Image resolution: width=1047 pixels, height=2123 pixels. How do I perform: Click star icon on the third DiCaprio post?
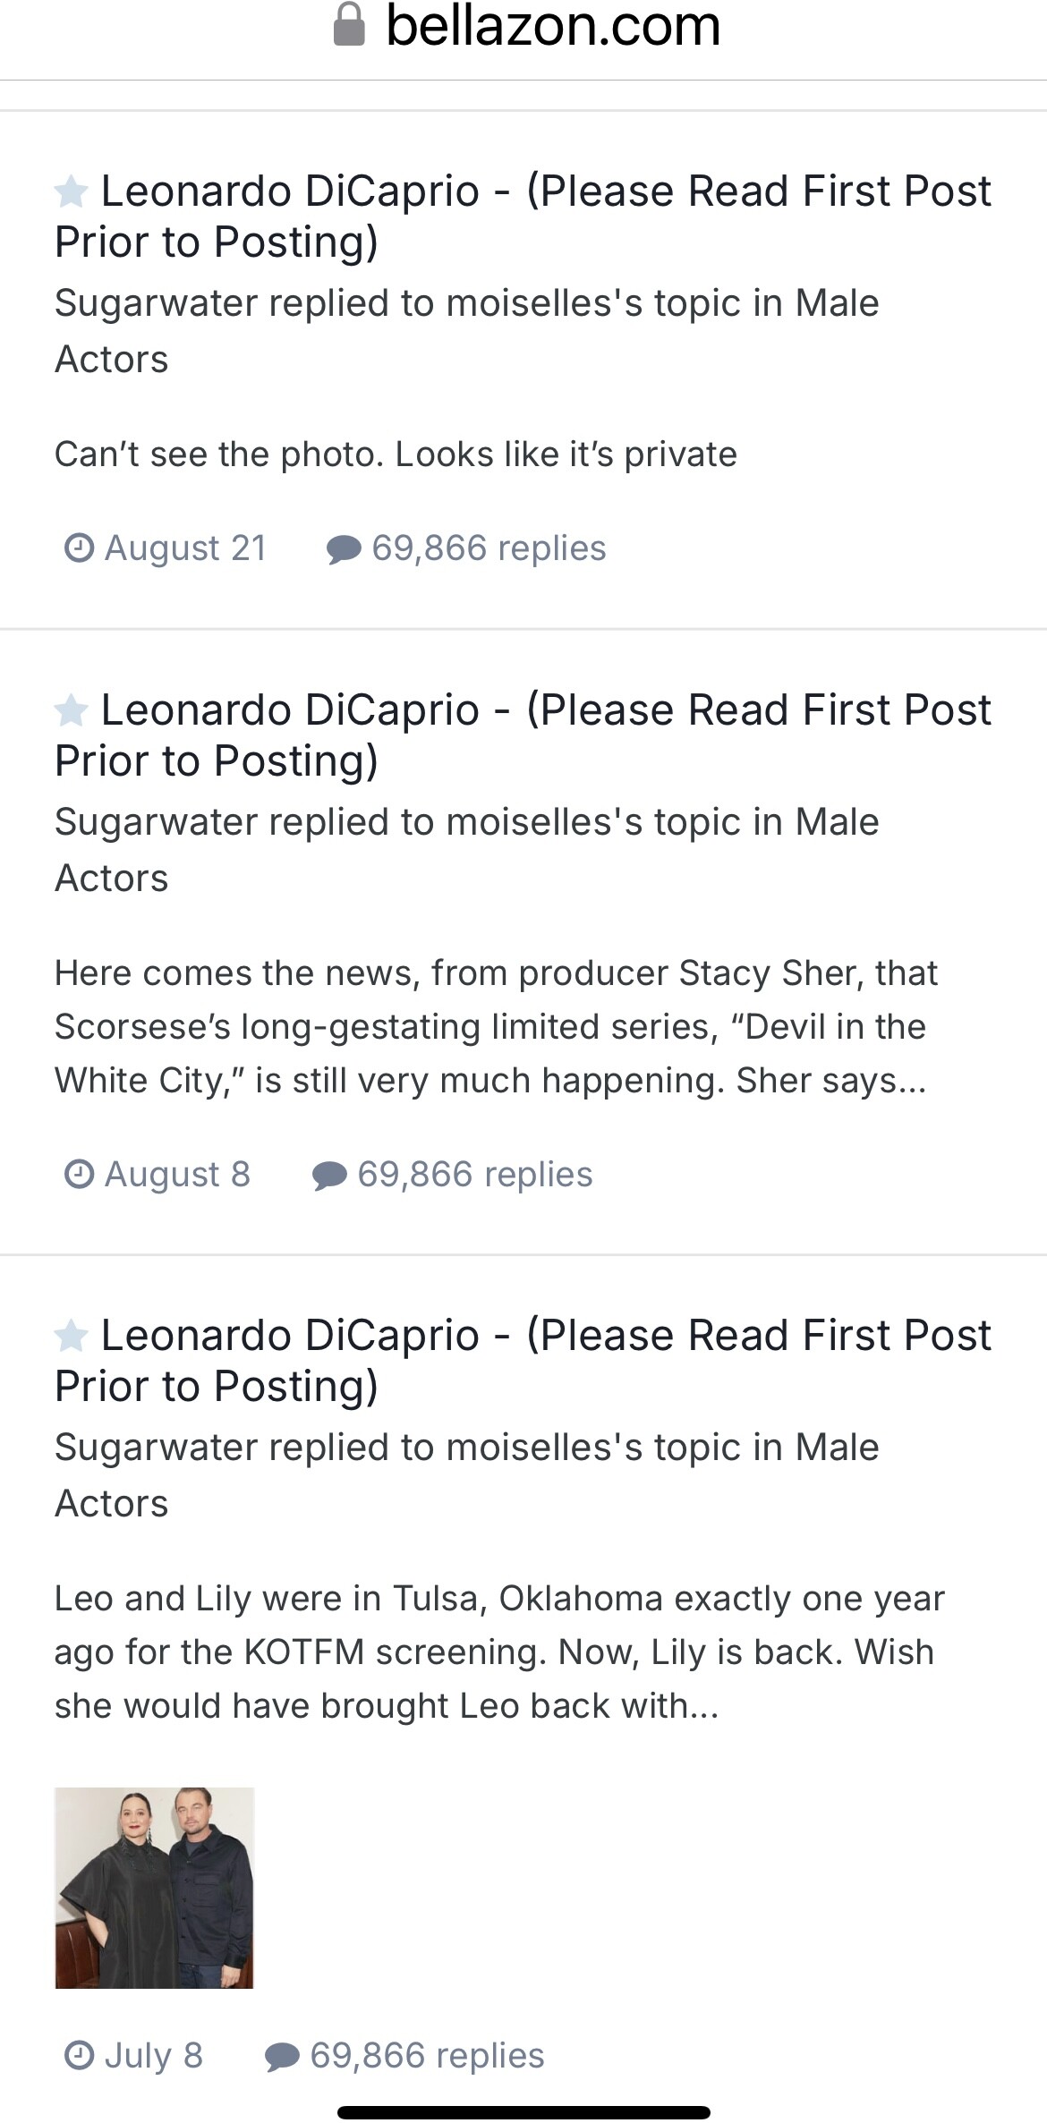[72, 1337]
